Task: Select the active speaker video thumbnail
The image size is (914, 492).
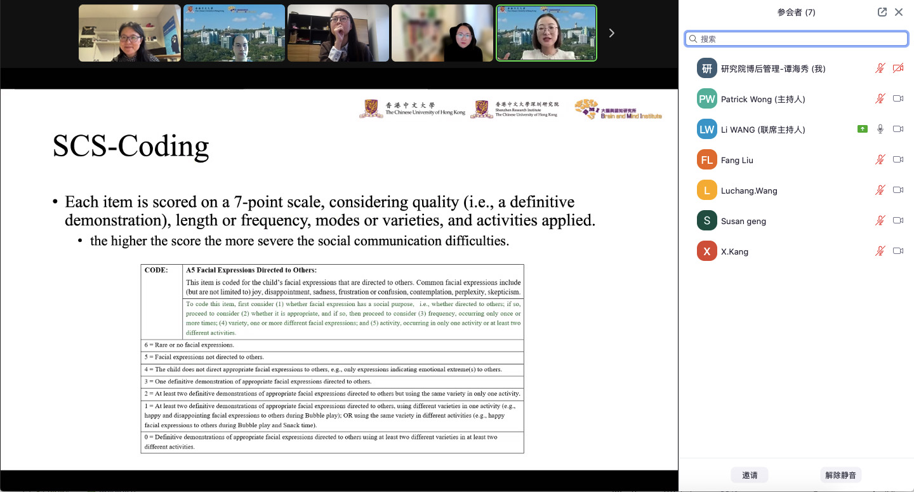Action: 546,33
